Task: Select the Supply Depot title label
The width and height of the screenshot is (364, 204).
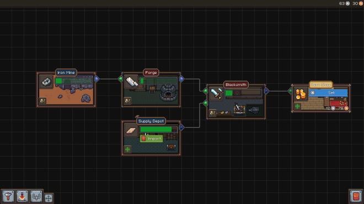Action: coord(151,121)
